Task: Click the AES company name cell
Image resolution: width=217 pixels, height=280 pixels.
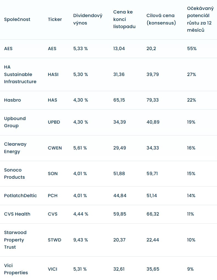Action: click(8, 48)
